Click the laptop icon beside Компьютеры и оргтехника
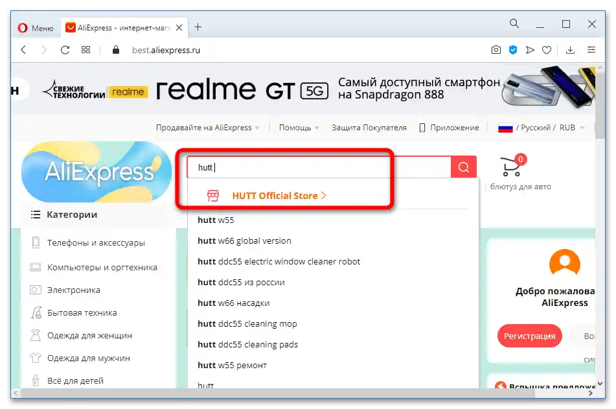The width and height of the screenshot is (616, 409). pyautogui.click(x=36, y=268)
